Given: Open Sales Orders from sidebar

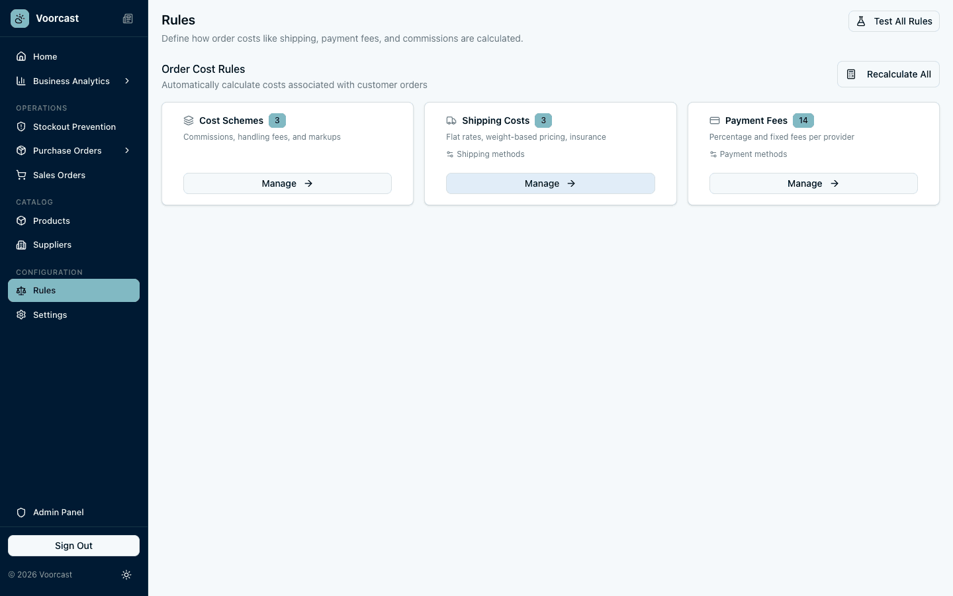Looking at the screenshot, I should point(59,175).
